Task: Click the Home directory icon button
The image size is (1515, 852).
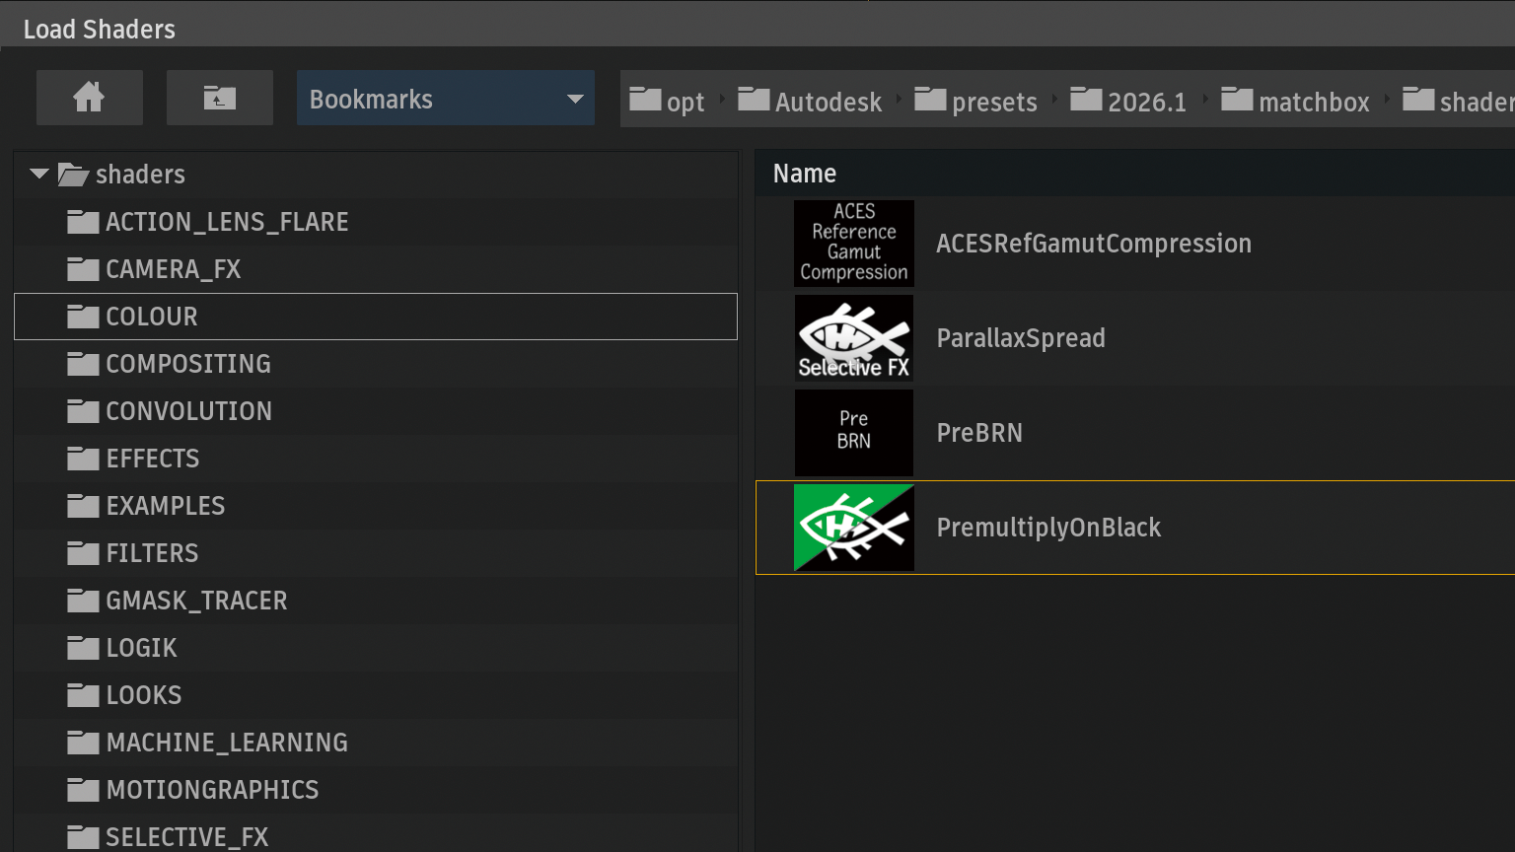Action: pyautogui.click(x=89, y=98)
